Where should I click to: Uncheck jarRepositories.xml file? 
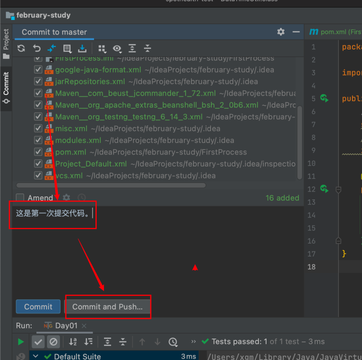pos(38,81)
